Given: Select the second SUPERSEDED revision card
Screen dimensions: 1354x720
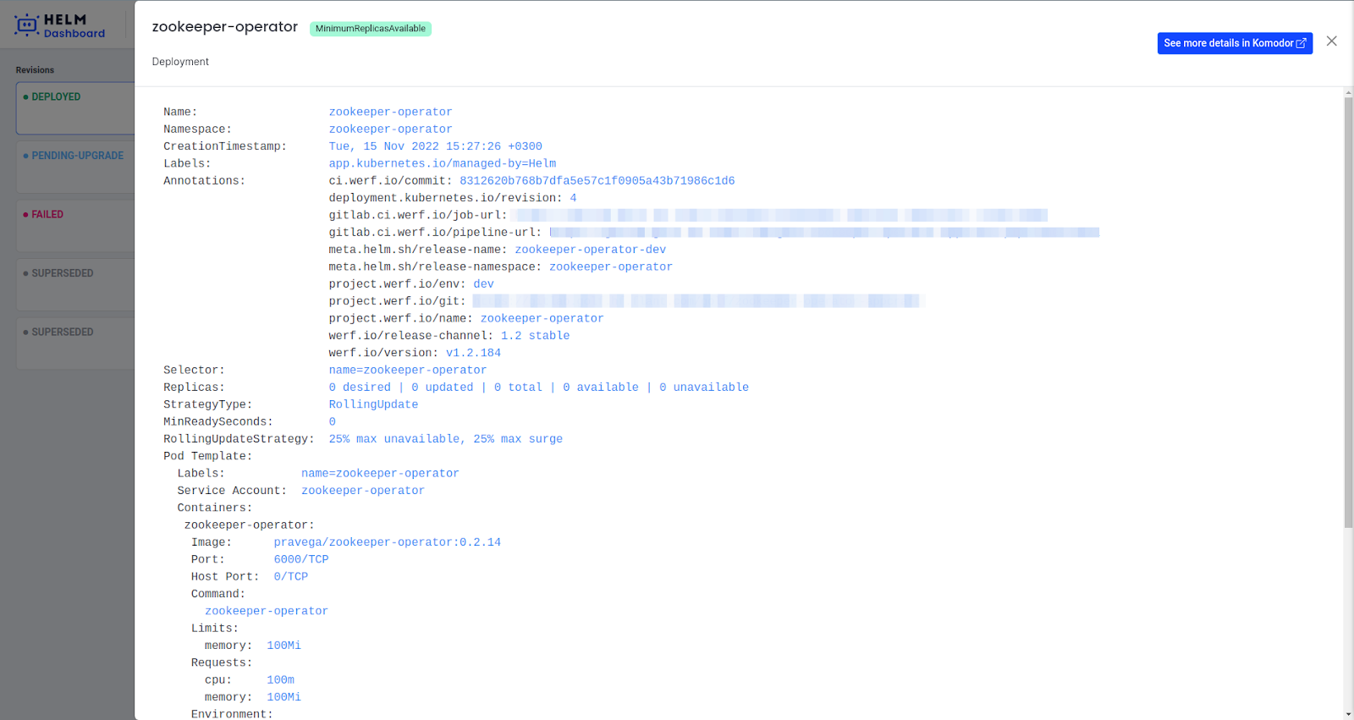Looking at the screenshot, I should [x=75, y=343].
